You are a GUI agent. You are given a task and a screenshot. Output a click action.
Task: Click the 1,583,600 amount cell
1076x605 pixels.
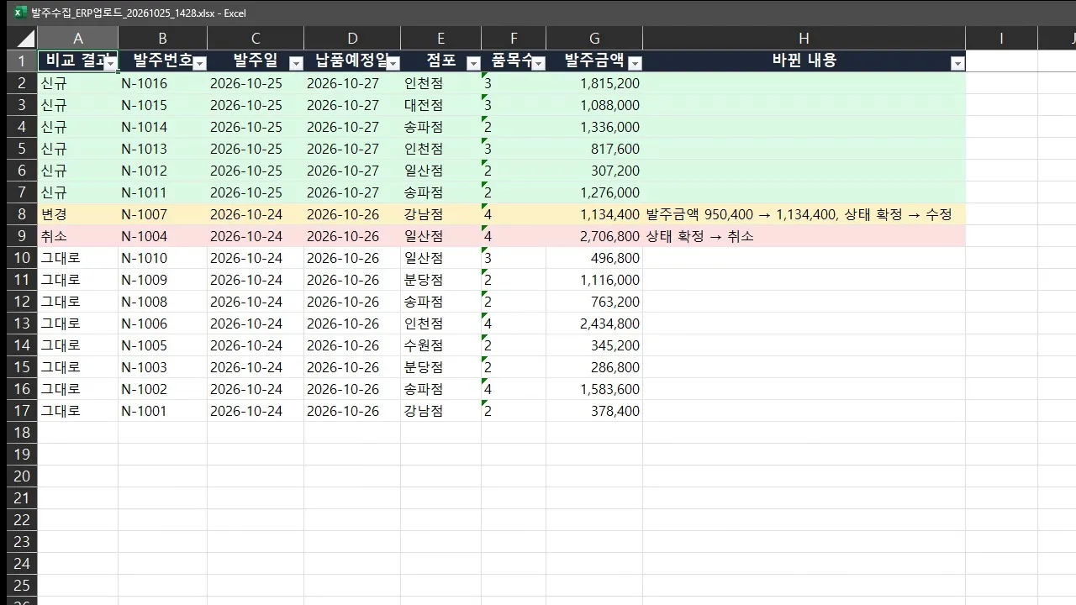pyautogui.click(x=594, y=389)
